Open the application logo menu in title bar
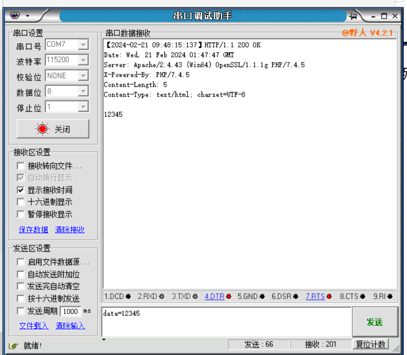407x355 pixels. [15, 16]
